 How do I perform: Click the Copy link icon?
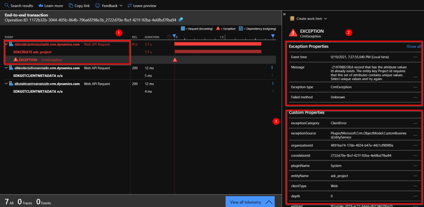point(71,5)
